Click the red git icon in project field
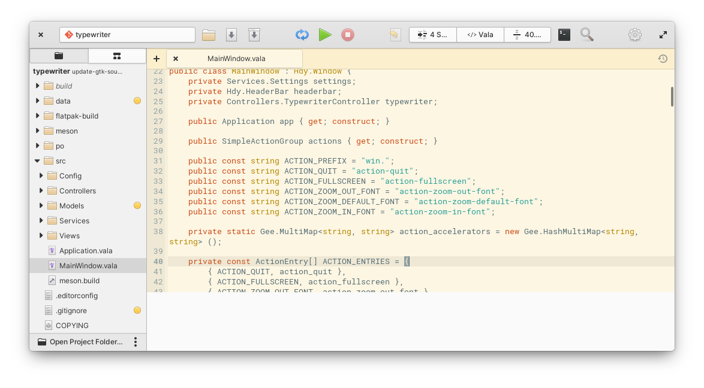This screenshot has height=388, width=704. [x=69, y=35]
